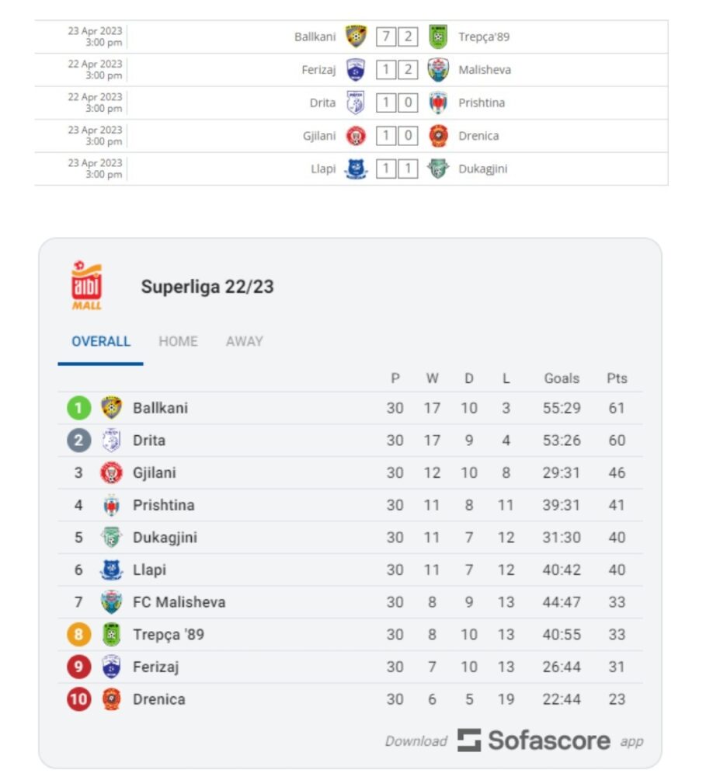Click the Drenica crest in the standings row
The height and width of the screenshot is (777, 706).
(x=112, y=699)
